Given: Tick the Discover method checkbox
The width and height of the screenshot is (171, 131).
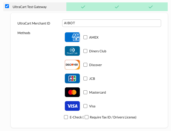Looking at the screenshot, I should coord(85,65).
